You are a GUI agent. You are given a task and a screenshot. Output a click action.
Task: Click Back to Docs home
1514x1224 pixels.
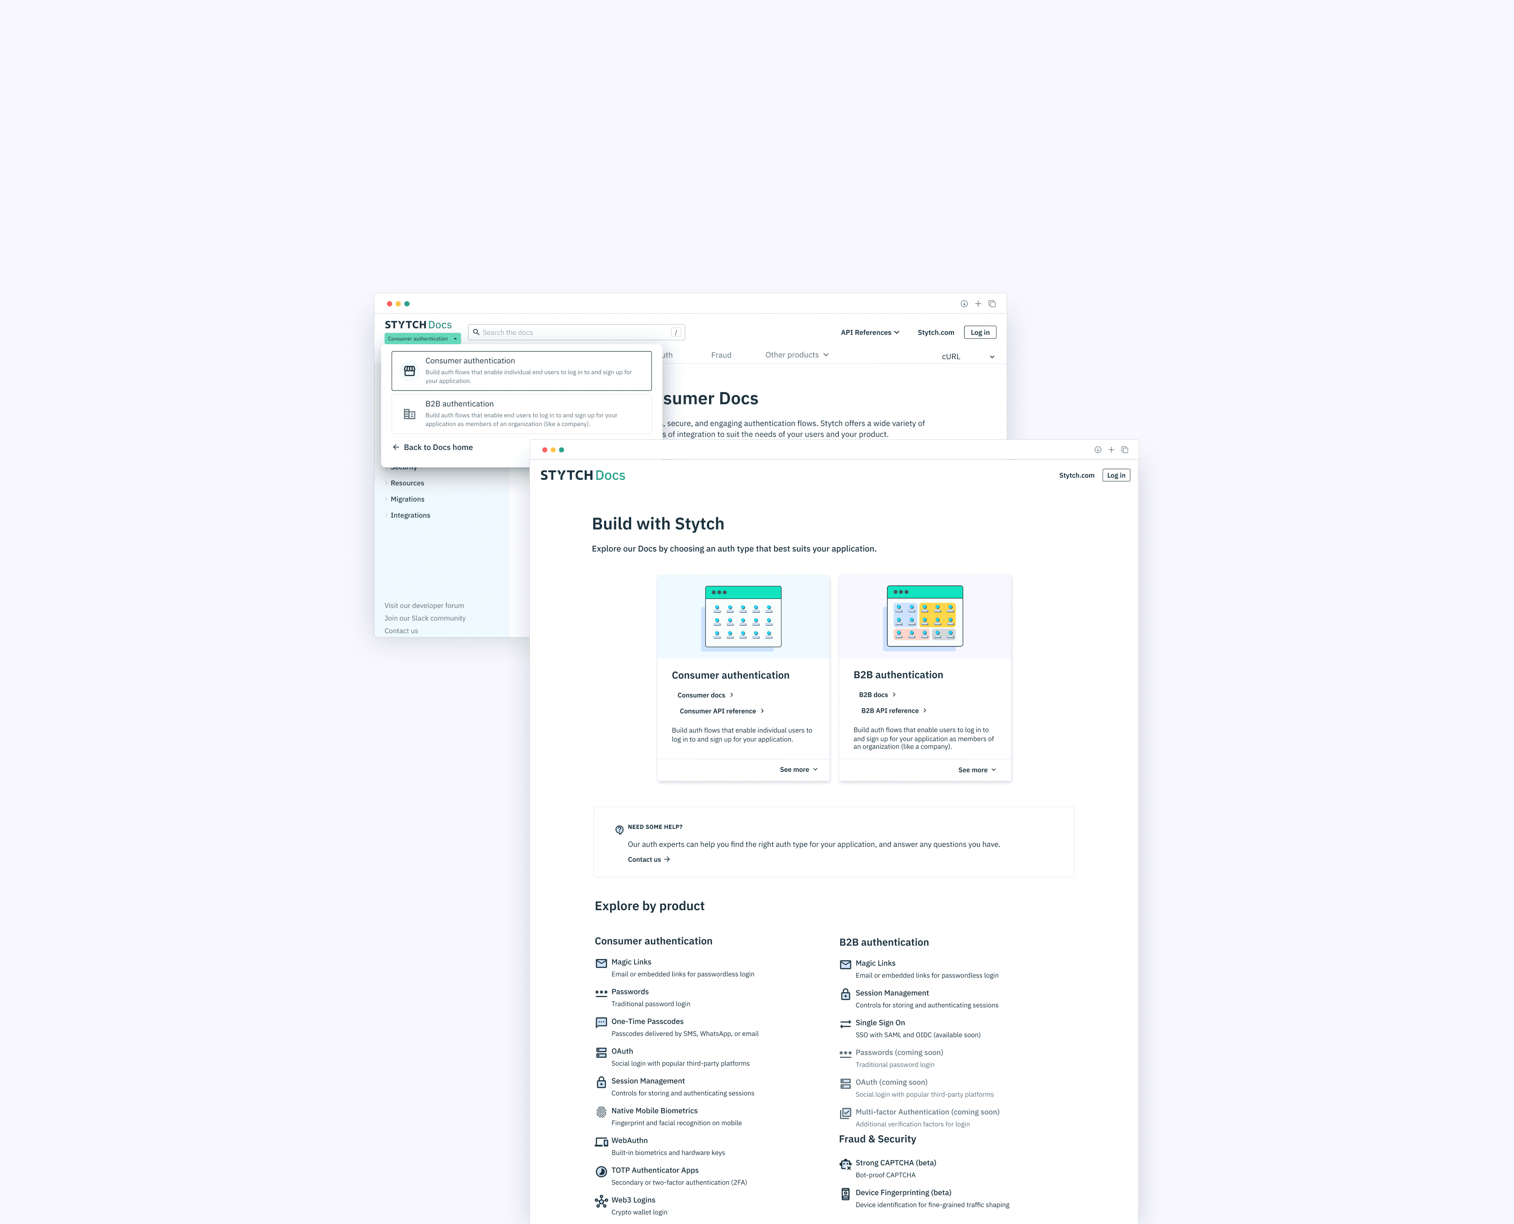[x=432, y=447]
